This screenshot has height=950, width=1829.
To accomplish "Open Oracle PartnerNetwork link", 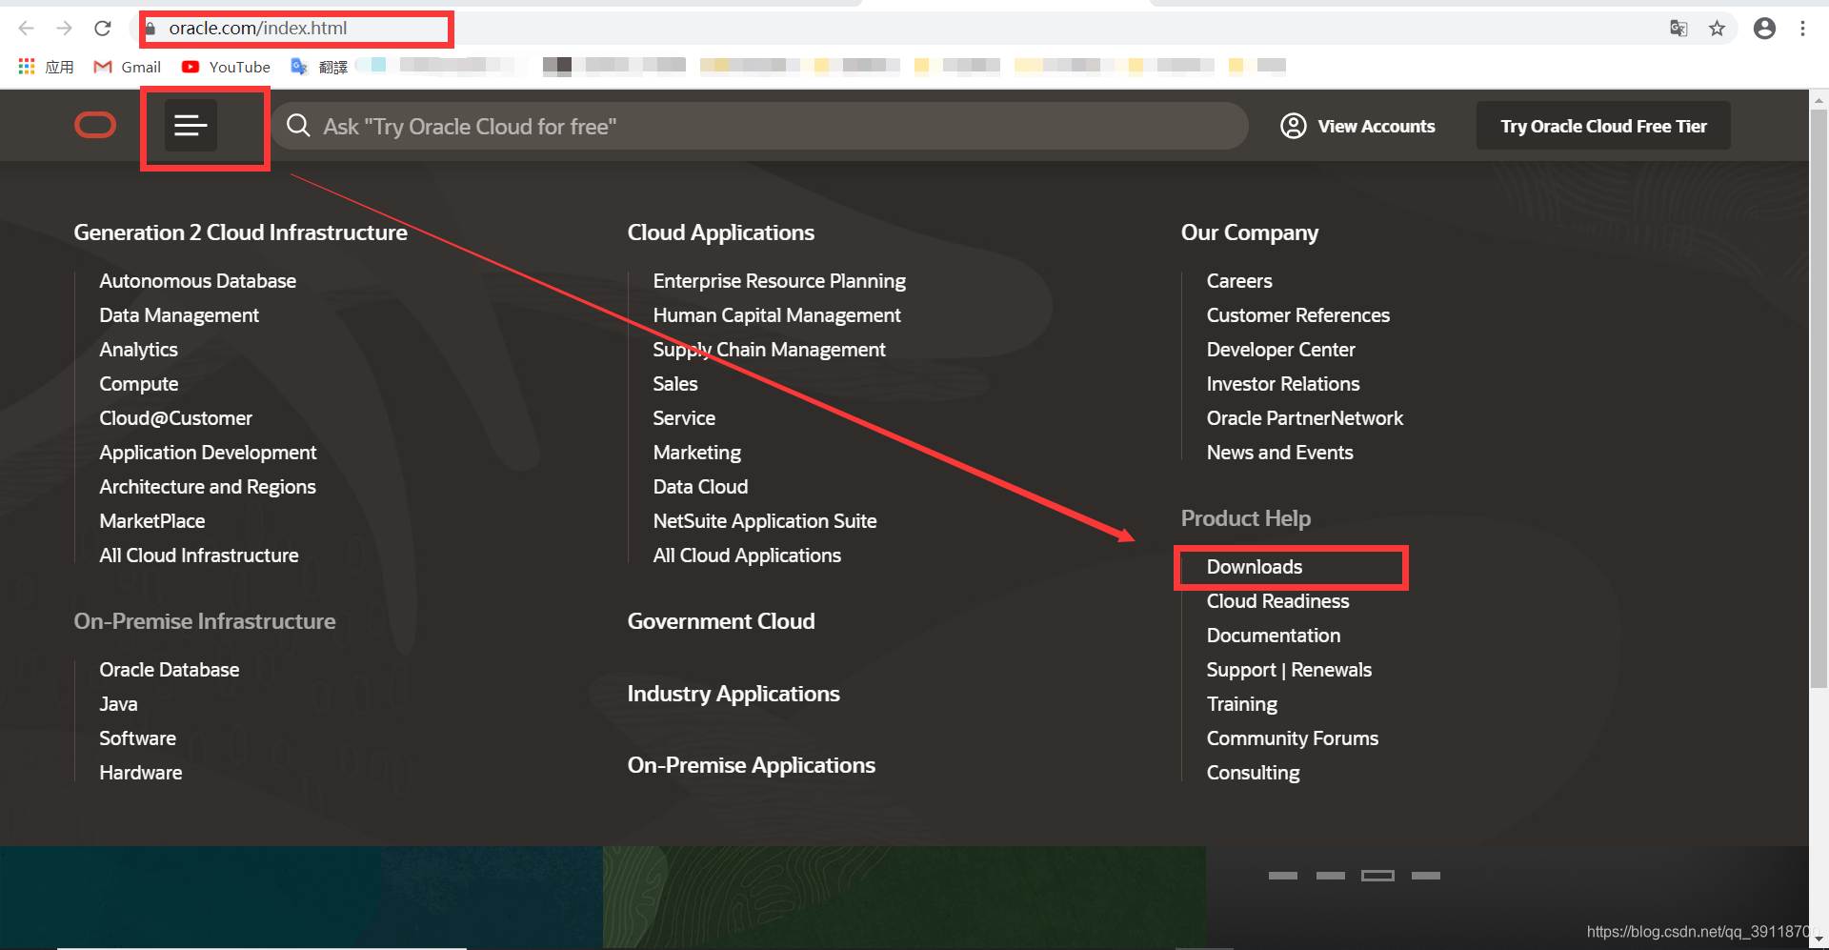I will pos(1304,418).
